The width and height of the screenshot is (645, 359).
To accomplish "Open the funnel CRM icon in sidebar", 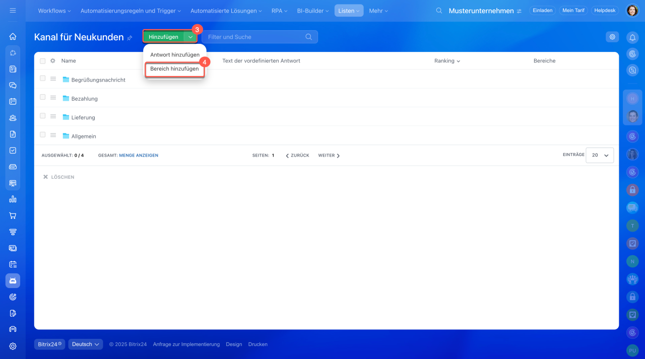I will [13, 232].
